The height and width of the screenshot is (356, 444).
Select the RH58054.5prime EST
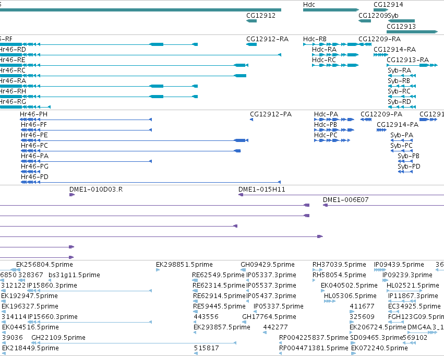tap(314, 280)
